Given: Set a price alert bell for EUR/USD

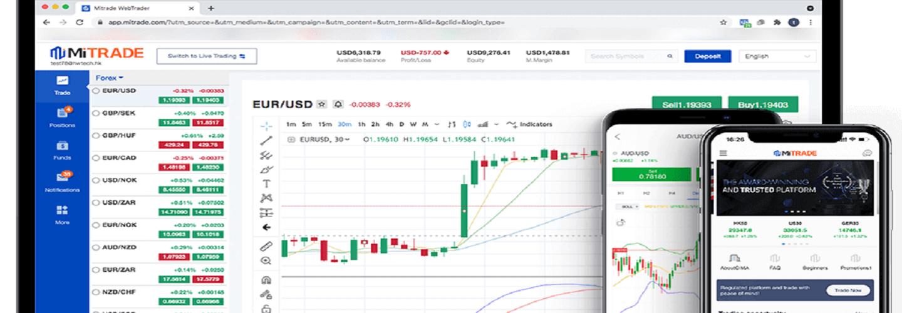Looking at the screenshot, I should tap(338, 105).
